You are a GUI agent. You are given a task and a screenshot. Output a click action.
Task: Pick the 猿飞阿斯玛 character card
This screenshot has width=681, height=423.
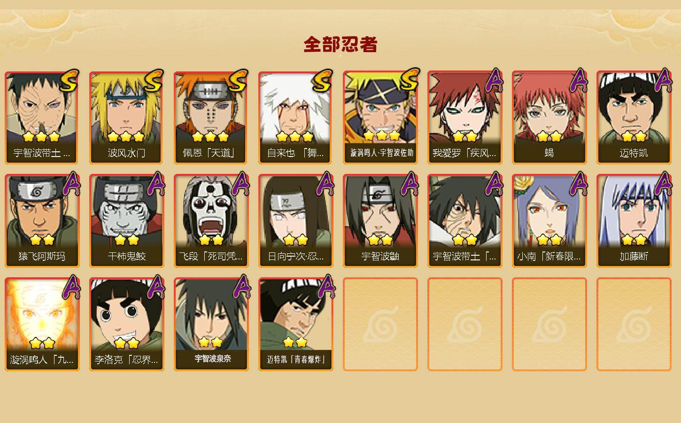(42, 221)
